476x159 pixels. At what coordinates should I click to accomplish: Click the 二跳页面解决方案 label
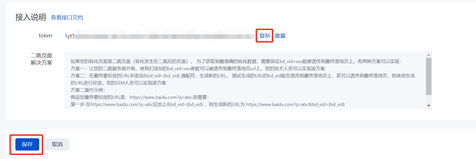[42, 59]
